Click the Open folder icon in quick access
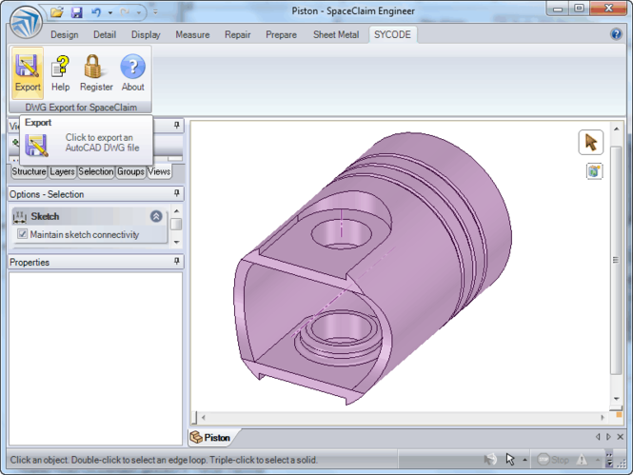 57,12
